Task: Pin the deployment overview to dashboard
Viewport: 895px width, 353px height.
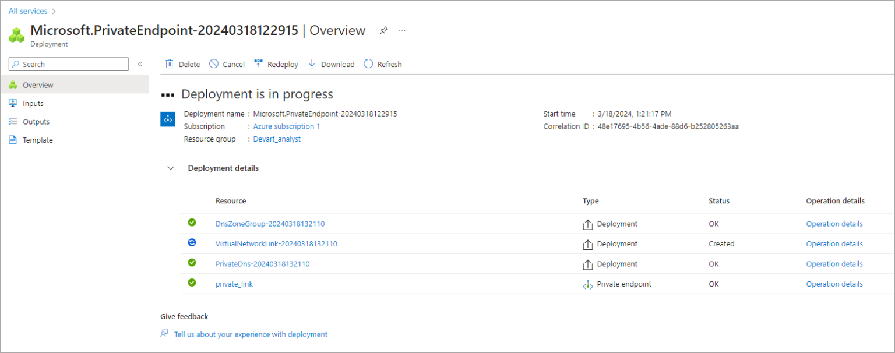Action: point(383,30)
